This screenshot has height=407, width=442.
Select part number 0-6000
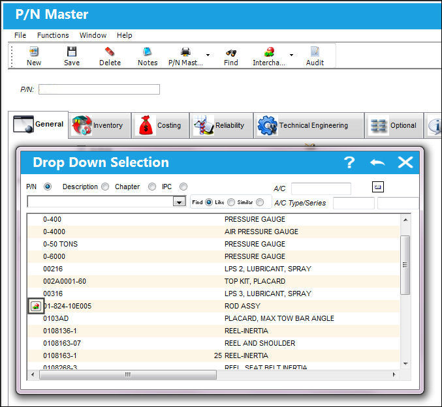pyautogui.click(x=54, y=256)
